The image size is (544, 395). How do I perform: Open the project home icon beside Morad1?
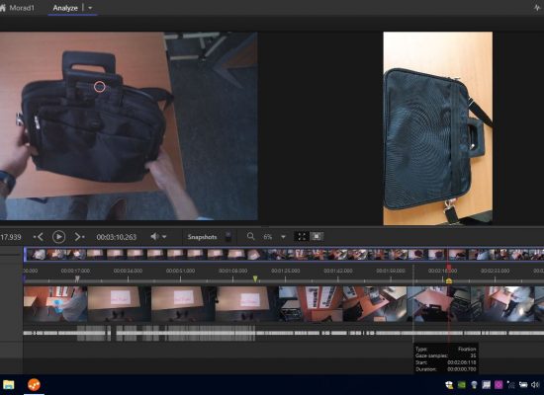(2, 8)
